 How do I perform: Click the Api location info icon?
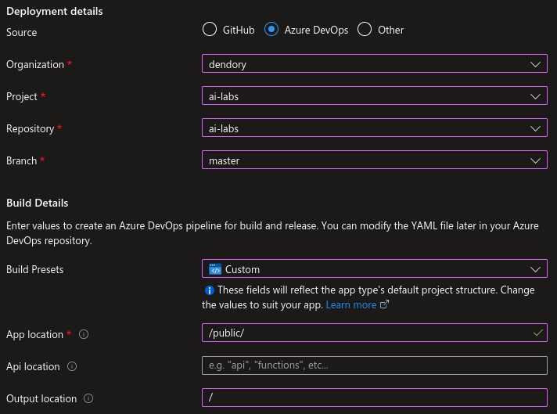72,366
